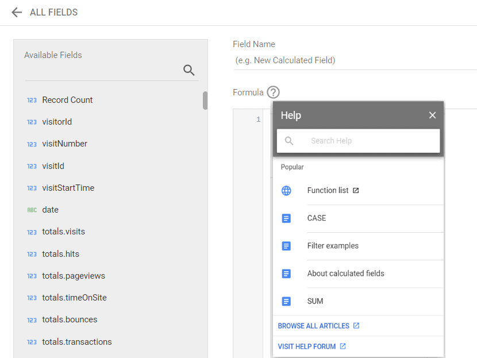Image resolution: width=477 pixels, height=358 pixels.
Task: Click the Field Name input box
Action: tap(353, 60)
